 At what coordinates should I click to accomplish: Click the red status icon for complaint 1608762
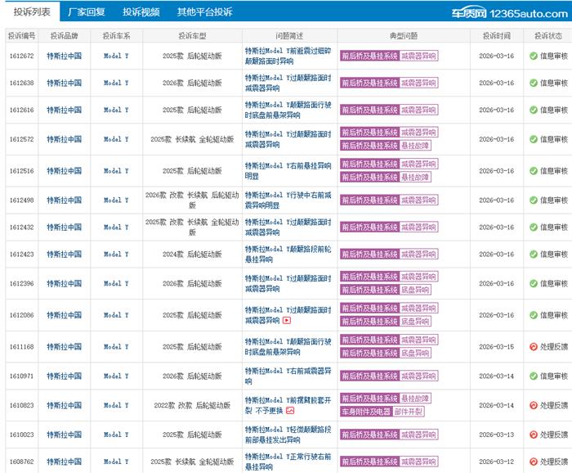pyautogui.click(x=533, y=462)
